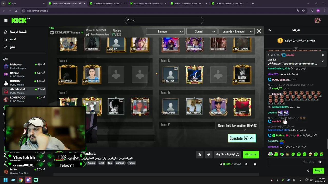Click the green اشتراك subscribe button
The image size is (328, 184).
point(251,155)
